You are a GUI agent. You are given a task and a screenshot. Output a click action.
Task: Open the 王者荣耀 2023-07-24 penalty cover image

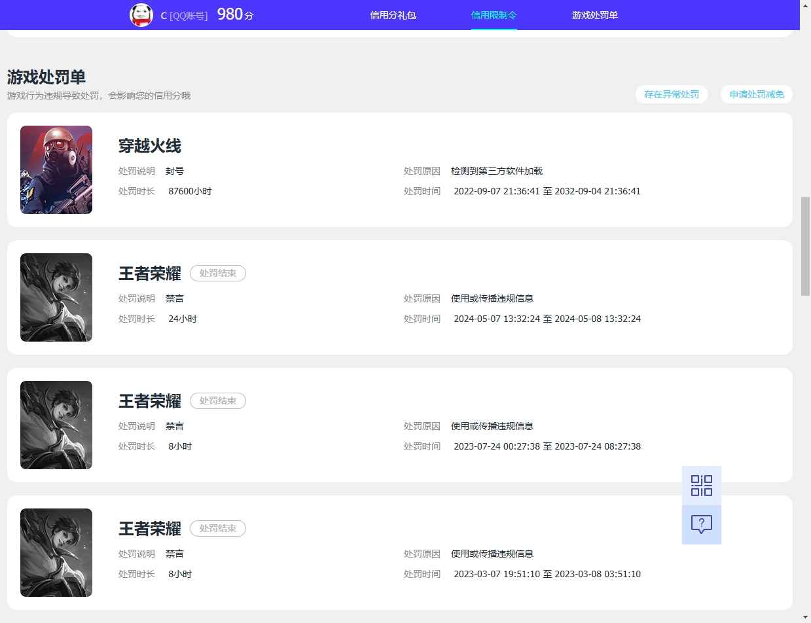56,425
